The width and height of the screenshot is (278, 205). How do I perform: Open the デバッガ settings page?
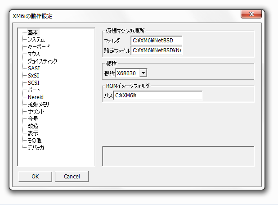tap(36, 147)
